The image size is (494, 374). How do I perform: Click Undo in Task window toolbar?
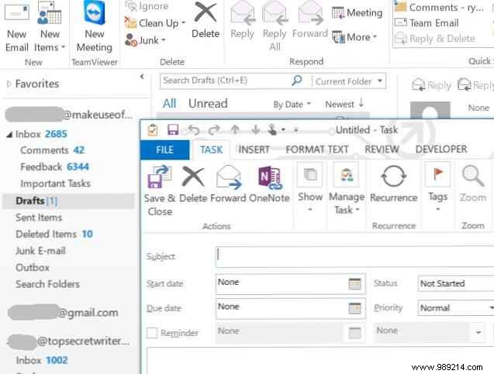click(x=193, y=129)
